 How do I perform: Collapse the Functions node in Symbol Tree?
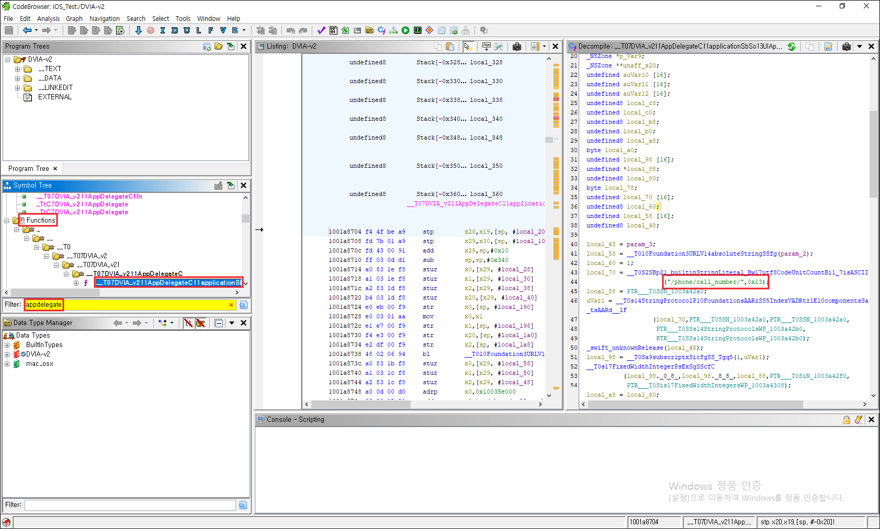[x=7, y=221]
